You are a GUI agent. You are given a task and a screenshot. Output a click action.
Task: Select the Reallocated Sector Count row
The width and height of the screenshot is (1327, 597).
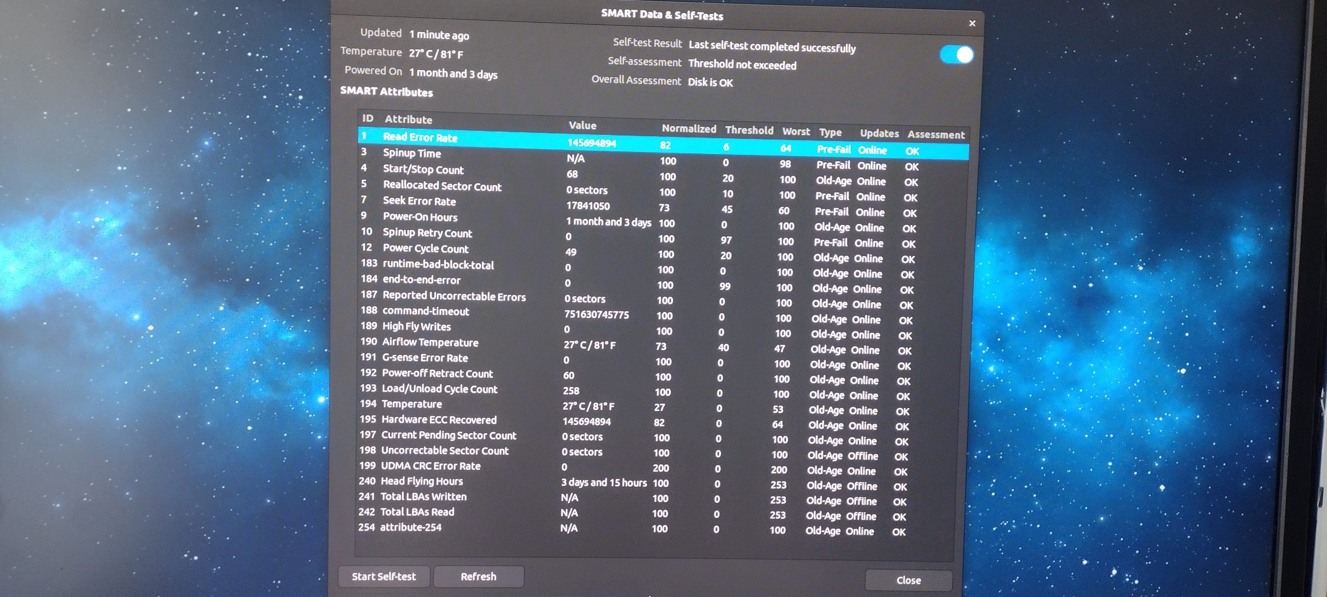click(x=662, y=191)
